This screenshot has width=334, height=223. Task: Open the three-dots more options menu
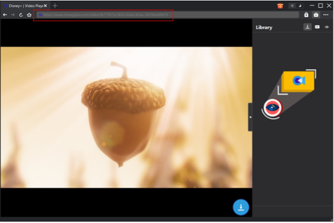click(x=326, y=14)
